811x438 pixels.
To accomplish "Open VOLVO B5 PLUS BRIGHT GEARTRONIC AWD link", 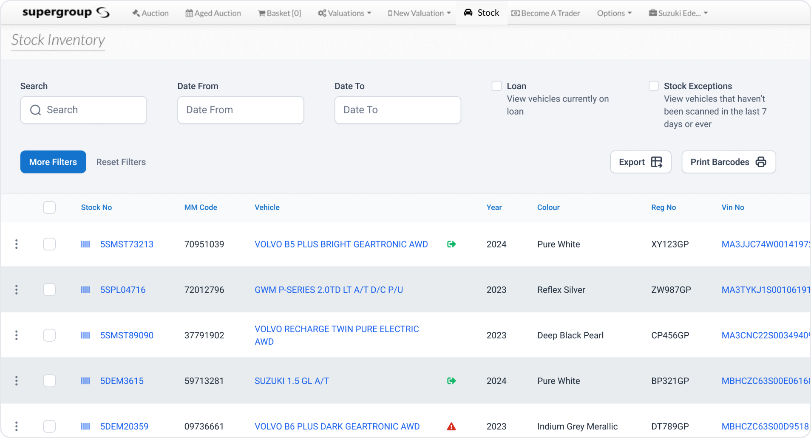I will click(x=341, y=244).
